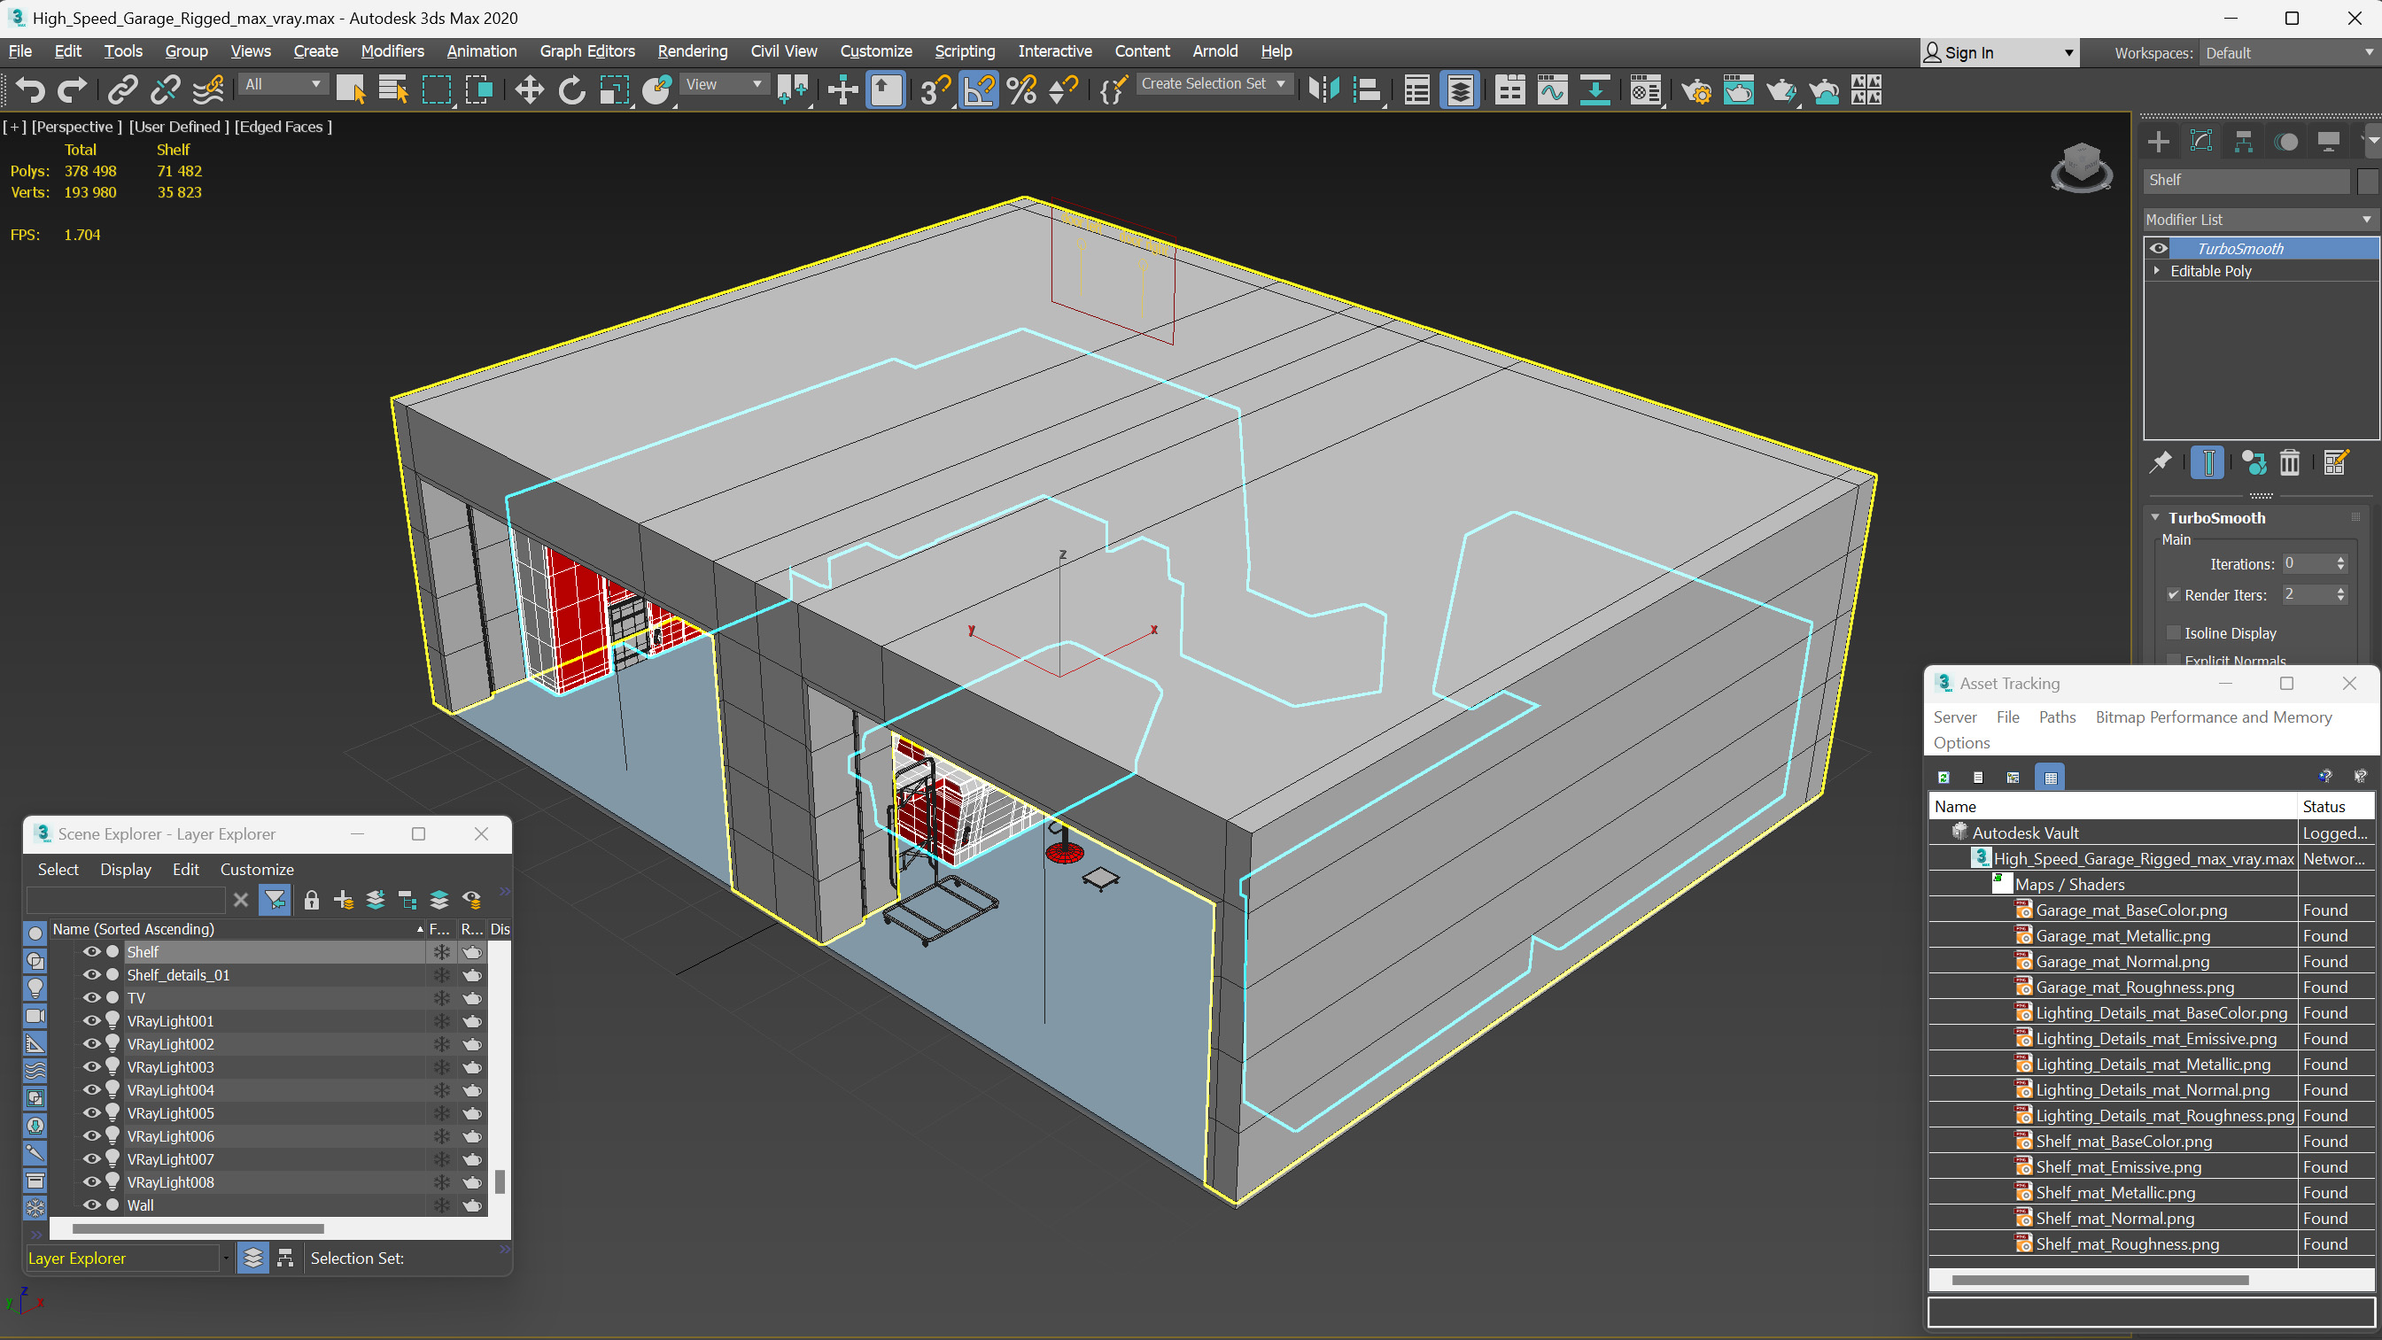Open the Graph Editors menu
2382x1340 pixels.
point(587,51)
